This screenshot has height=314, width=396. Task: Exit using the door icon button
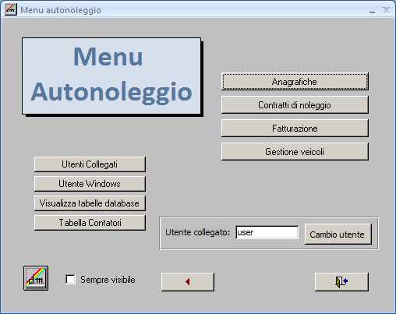tap(341, 281)
